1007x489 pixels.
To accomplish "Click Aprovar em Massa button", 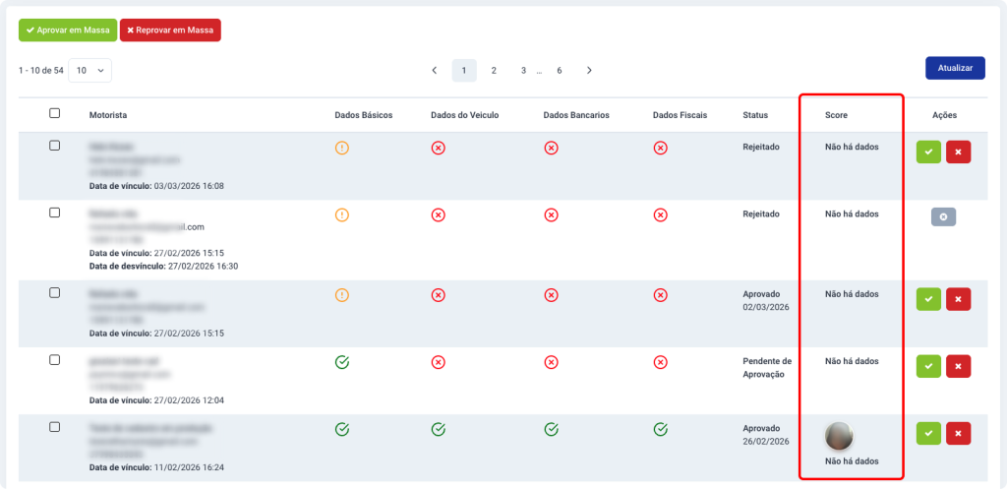I will (67, 31).
